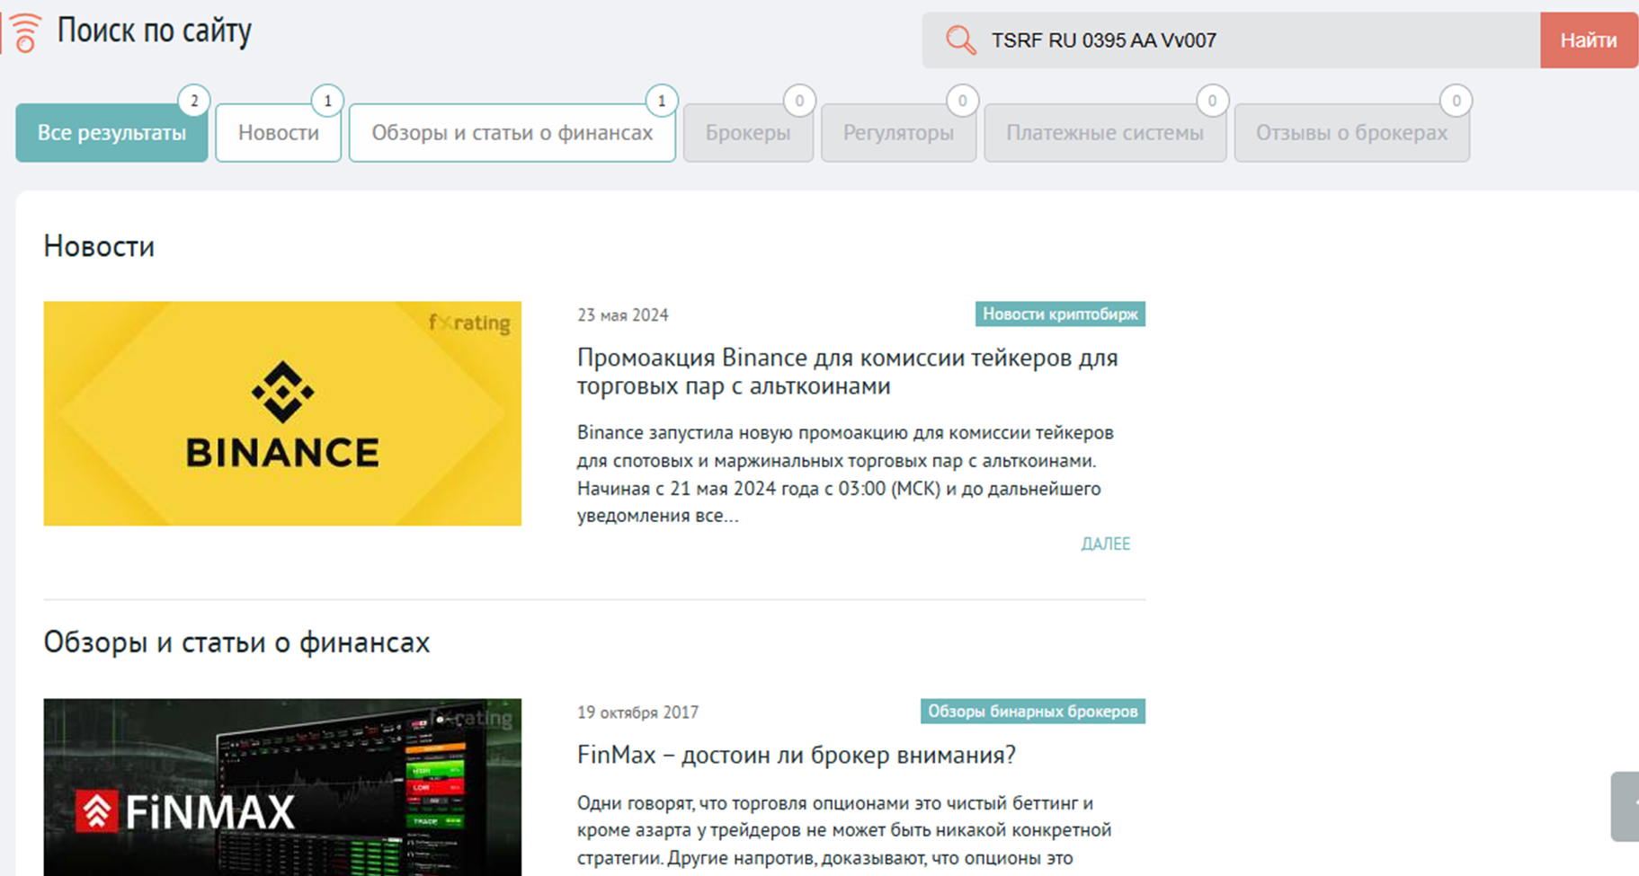Click the scroll-to-top button at right edge

click(x=1625, y=806)
